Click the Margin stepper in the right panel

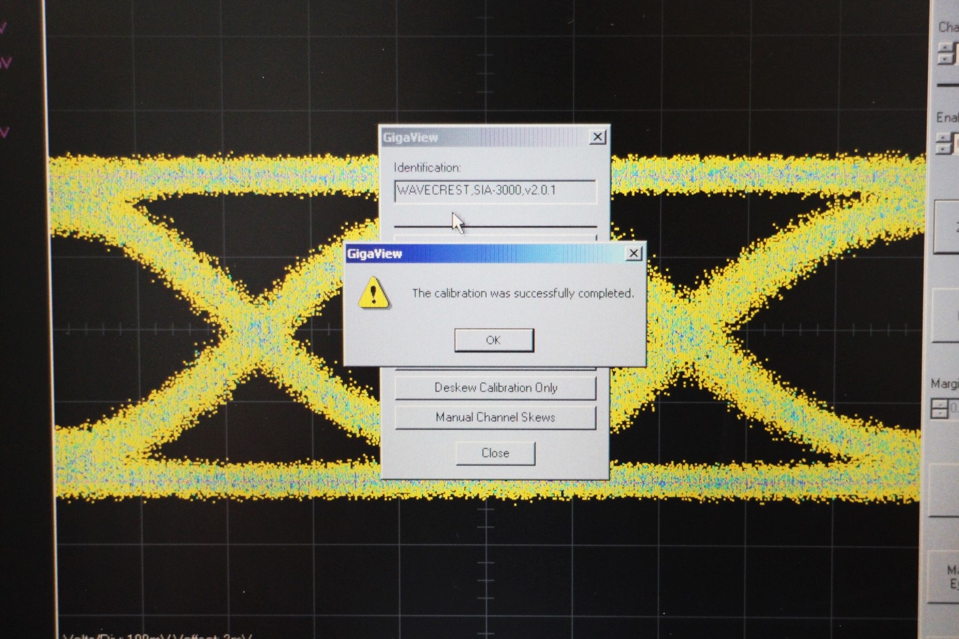tap(939, 409)
